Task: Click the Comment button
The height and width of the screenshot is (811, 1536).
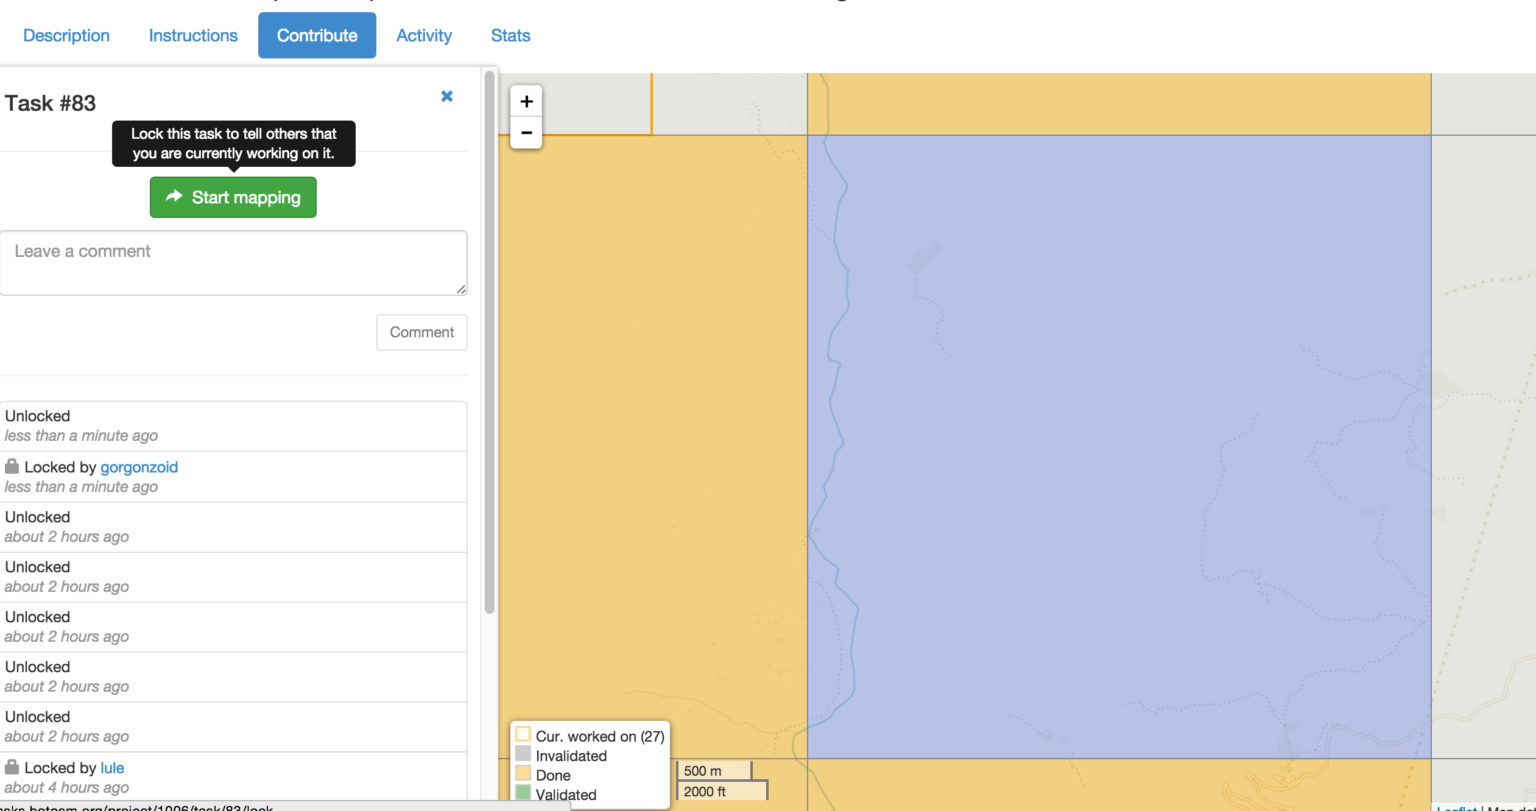Action: tap(421, 332)
